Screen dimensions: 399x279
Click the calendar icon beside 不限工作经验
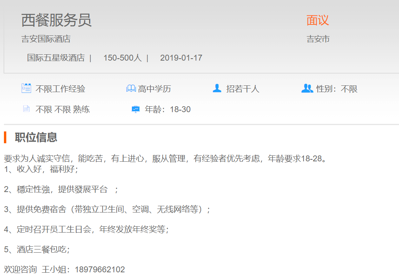(26, 89)
